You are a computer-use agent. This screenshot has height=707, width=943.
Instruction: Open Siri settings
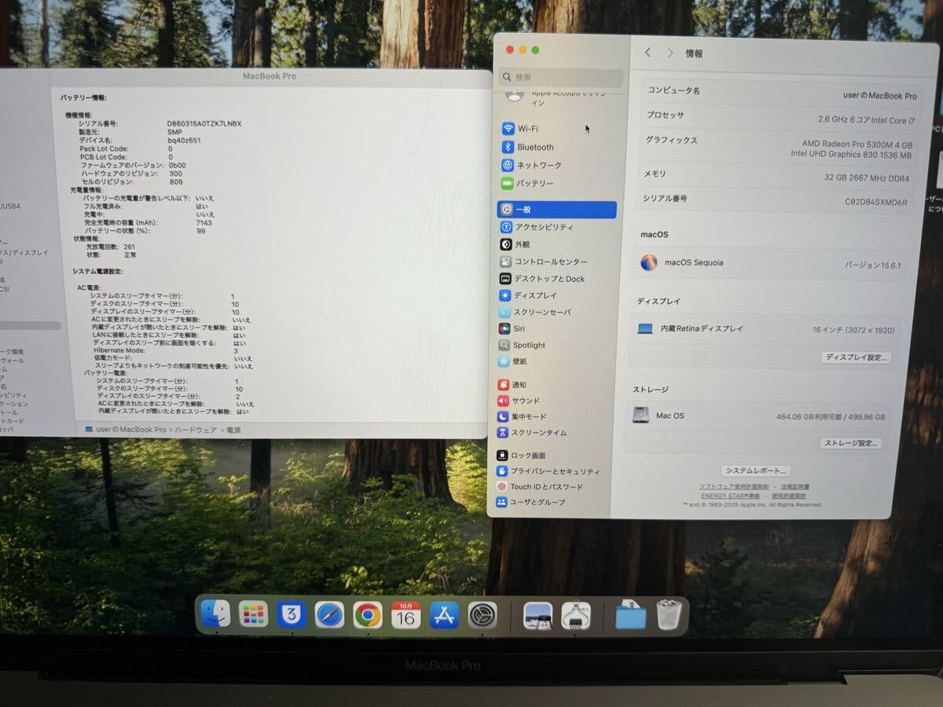click(x=512, y=328)
